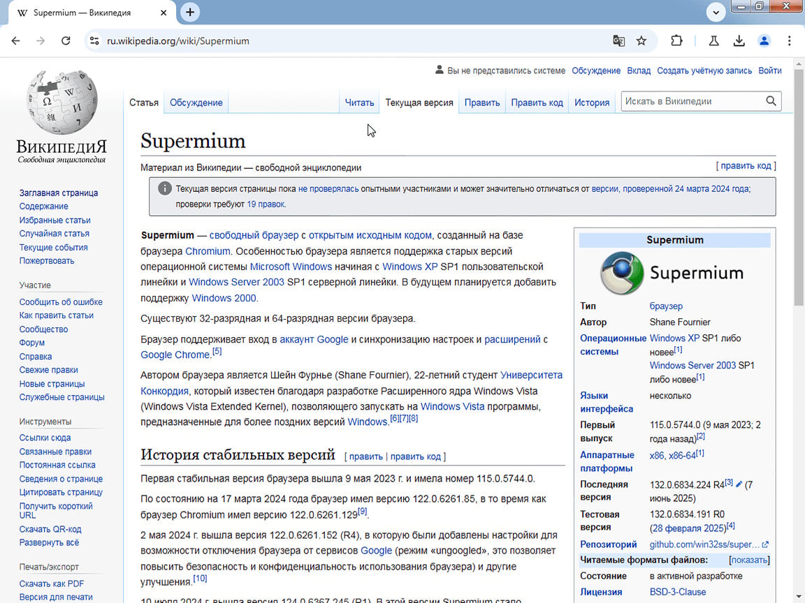805x603 pixels.
Task: Open Chrome Labs flask icon
Action: coord(713,41)
